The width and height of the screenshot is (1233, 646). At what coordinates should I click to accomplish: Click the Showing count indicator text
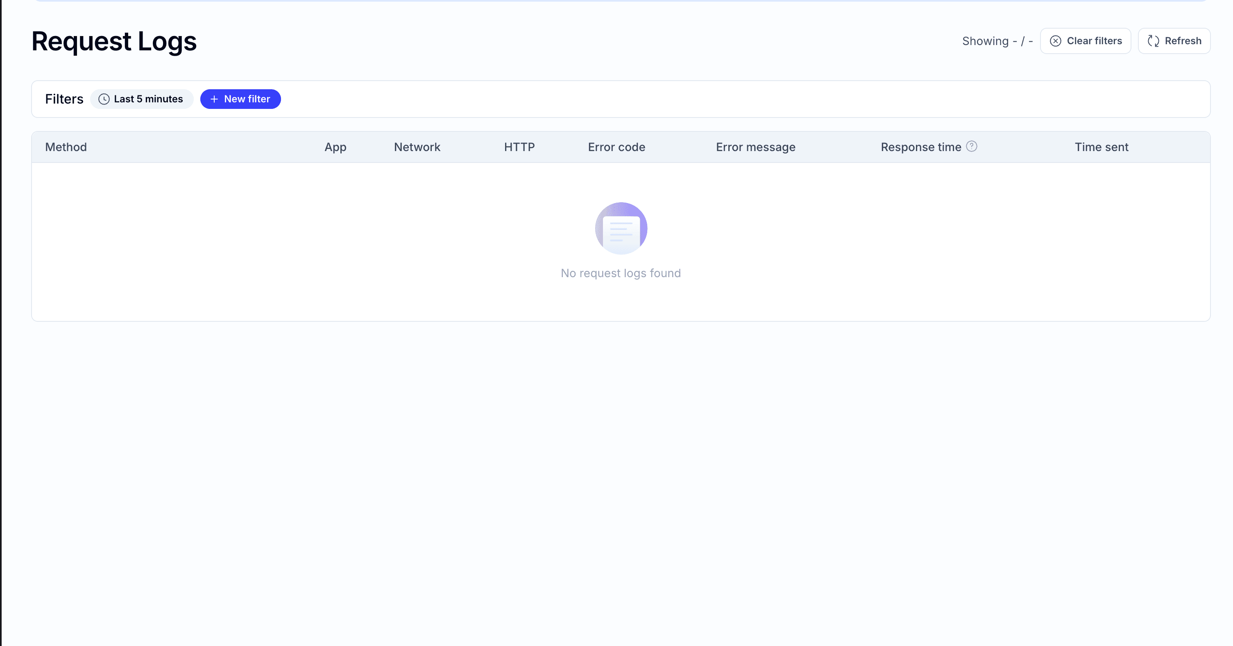pyautogui.click(x=997, y=41)
